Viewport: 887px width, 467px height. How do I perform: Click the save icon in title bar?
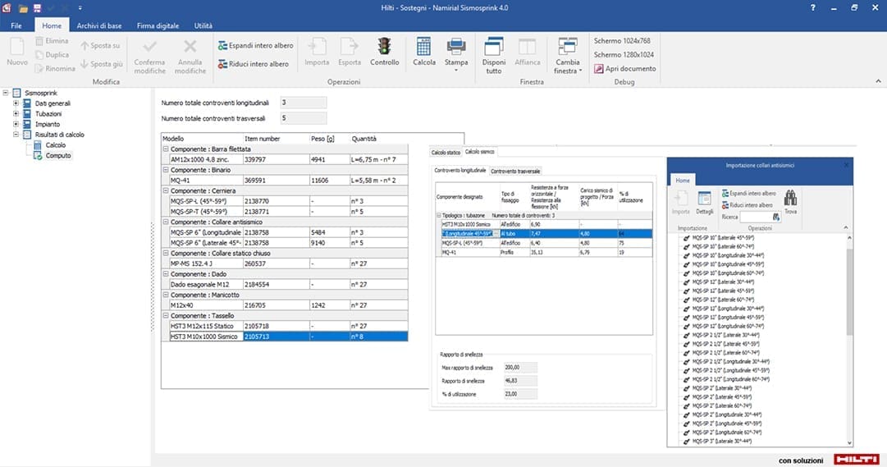tap(38, 8)
